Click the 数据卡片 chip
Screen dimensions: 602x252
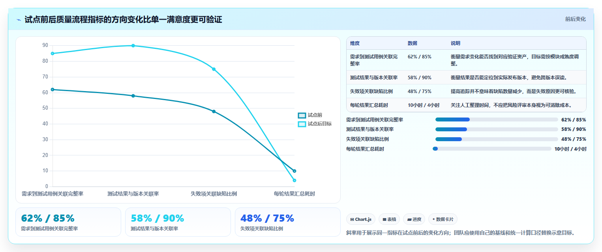coord(443,219)
